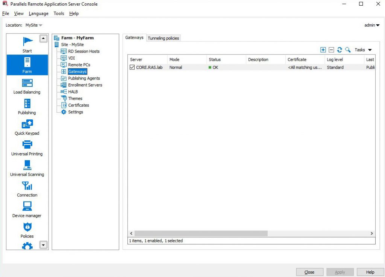Open the Location MySite dropdown
The height and width of the screenshot is (277, 385).
point(34,25)
